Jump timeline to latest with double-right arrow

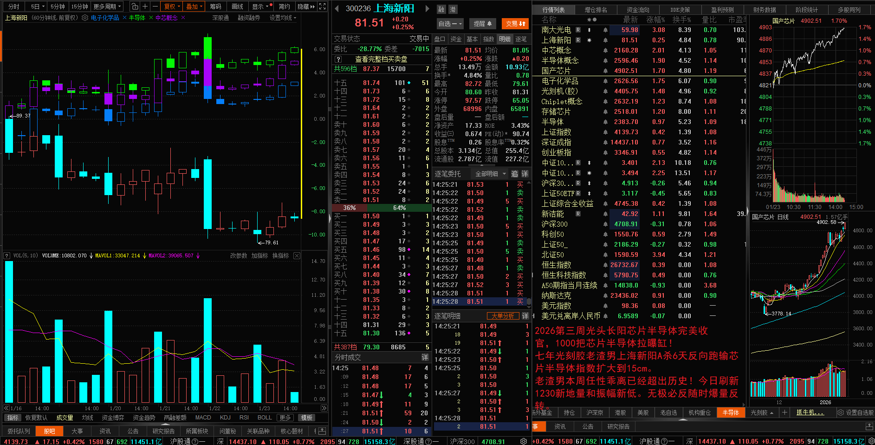324,408
